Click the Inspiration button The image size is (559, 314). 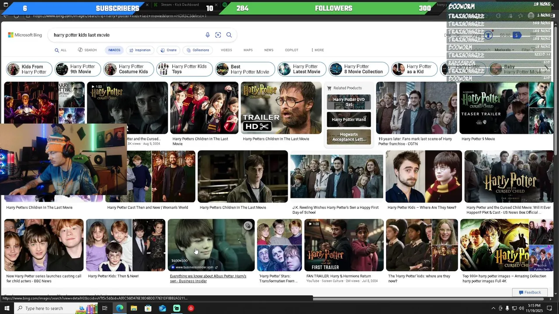click(x=140, y=50)
